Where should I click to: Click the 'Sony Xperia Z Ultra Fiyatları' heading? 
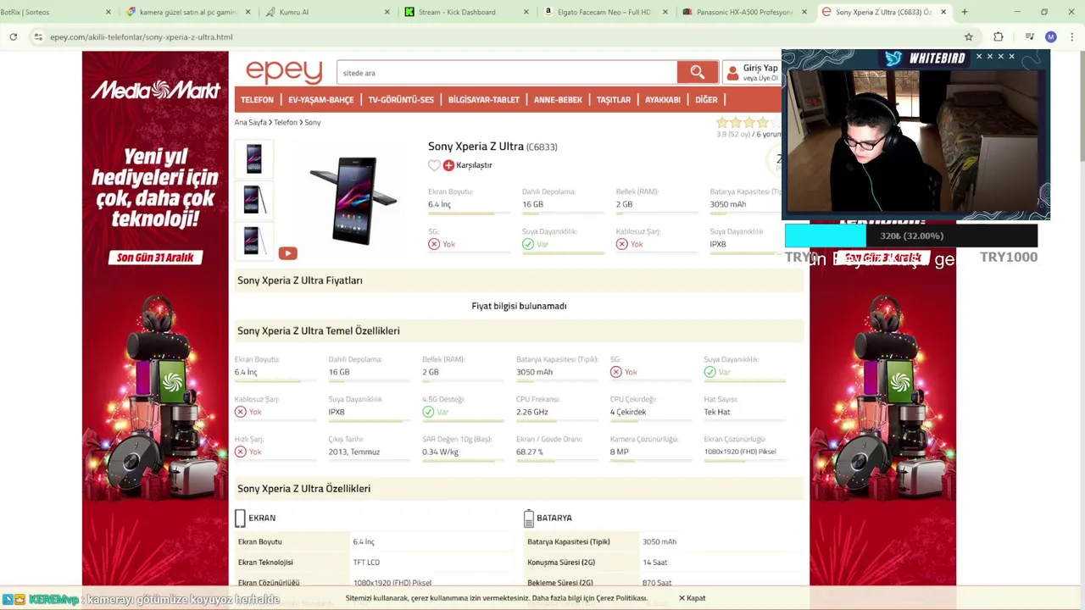(300, 280)
